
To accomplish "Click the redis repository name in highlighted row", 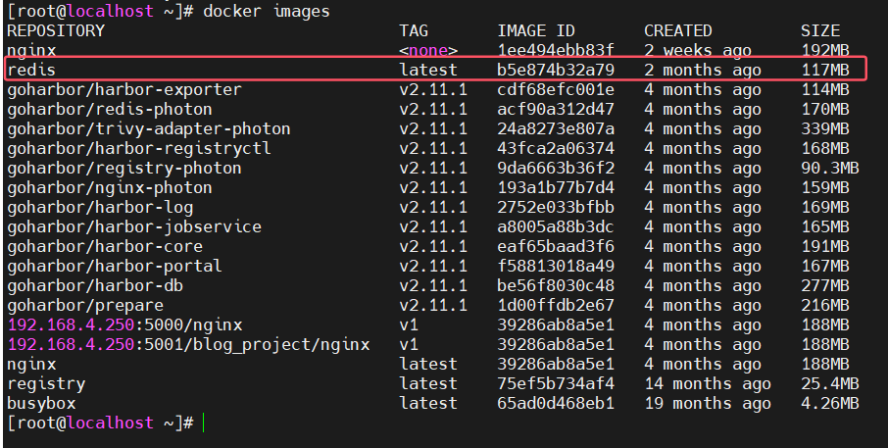I will (x=31, y=70).
